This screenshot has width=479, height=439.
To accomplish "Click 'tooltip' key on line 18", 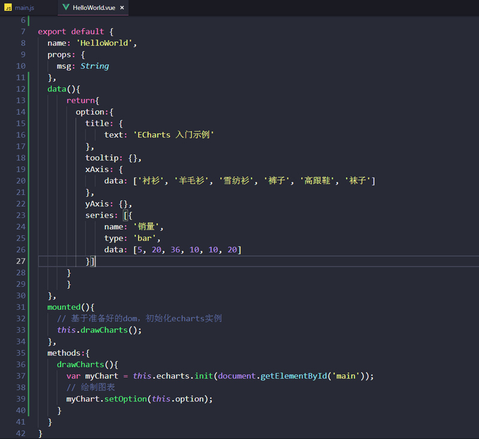I will tap(102, 158).
